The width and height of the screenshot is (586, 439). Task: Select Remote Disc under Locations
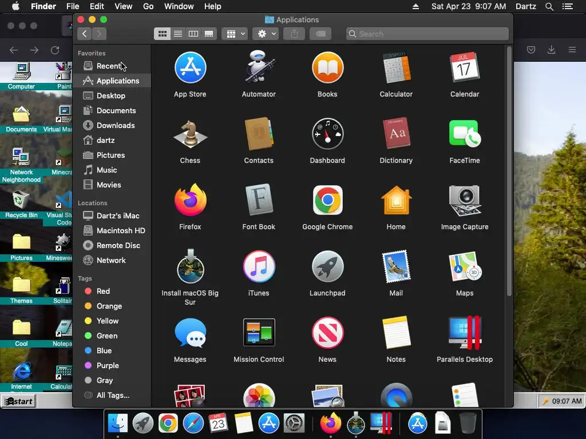[112, 246]
